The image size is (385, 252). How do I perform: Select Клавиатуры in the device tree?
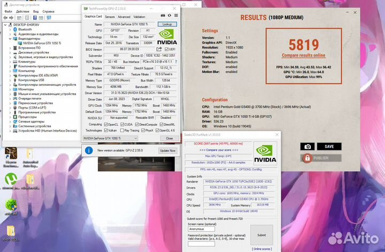[27, 62]
